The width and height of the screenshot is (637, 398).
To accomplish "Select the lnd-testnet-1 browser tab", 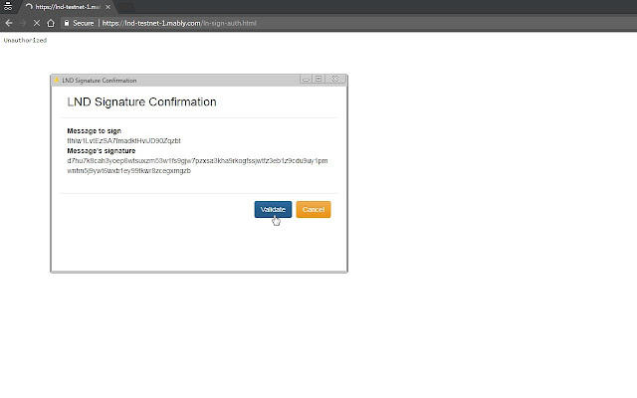I will point(67,7).
